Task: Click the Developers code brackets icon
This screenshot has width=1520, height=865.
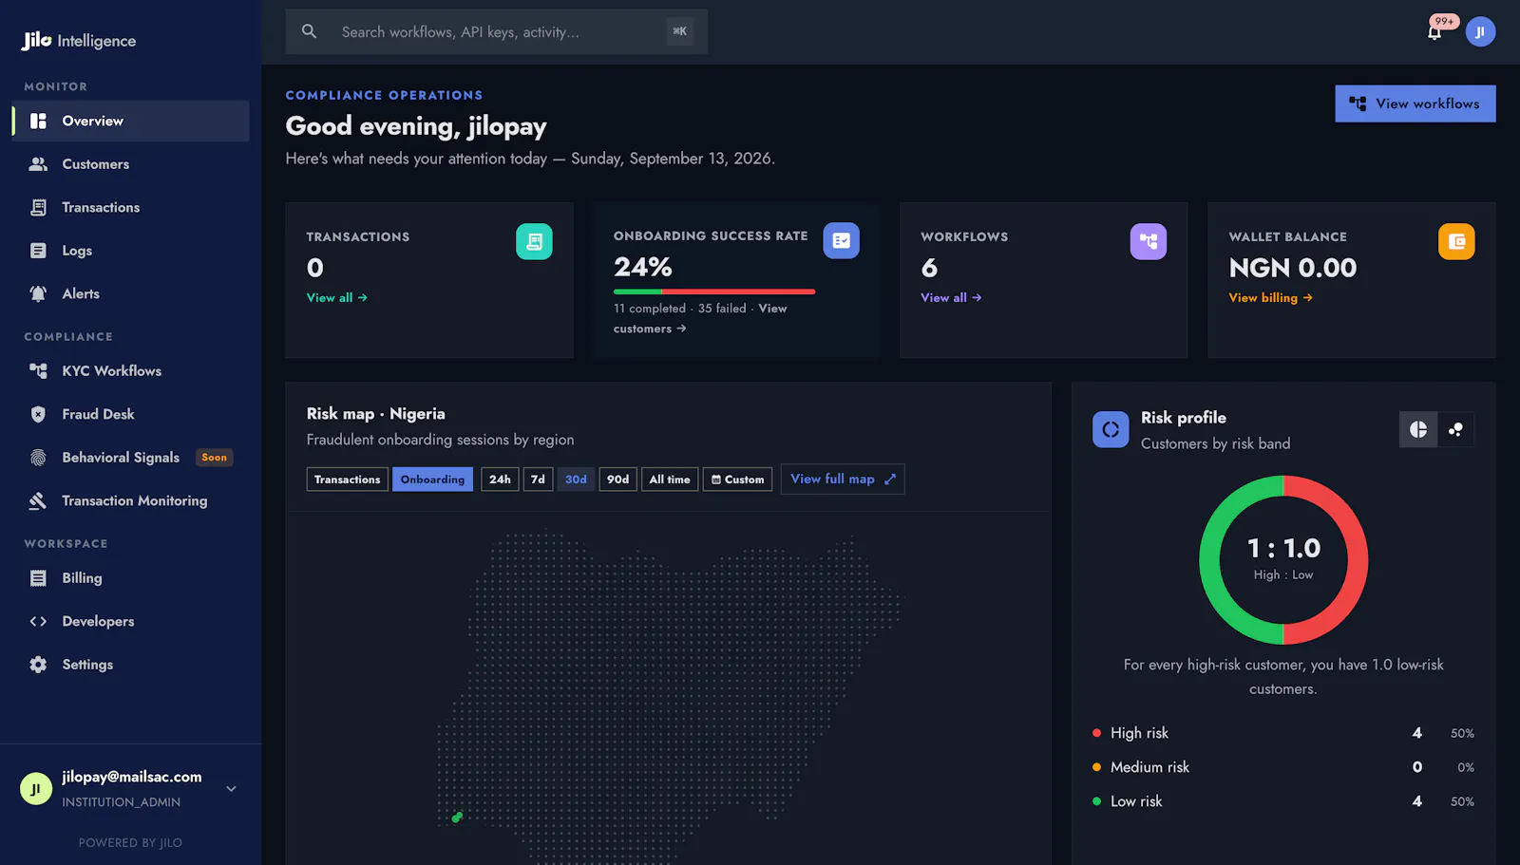Action: point(38,621)
